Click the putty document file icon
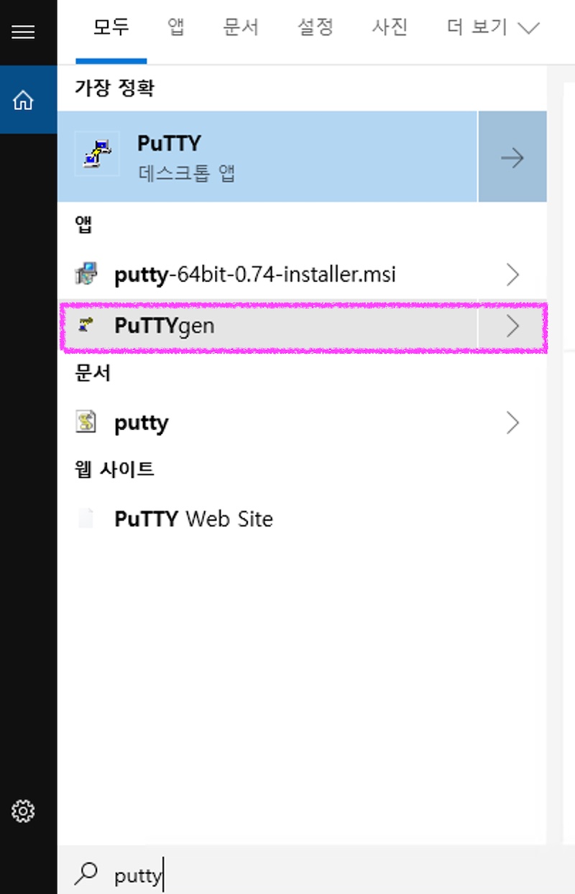 tap(86, 423)
